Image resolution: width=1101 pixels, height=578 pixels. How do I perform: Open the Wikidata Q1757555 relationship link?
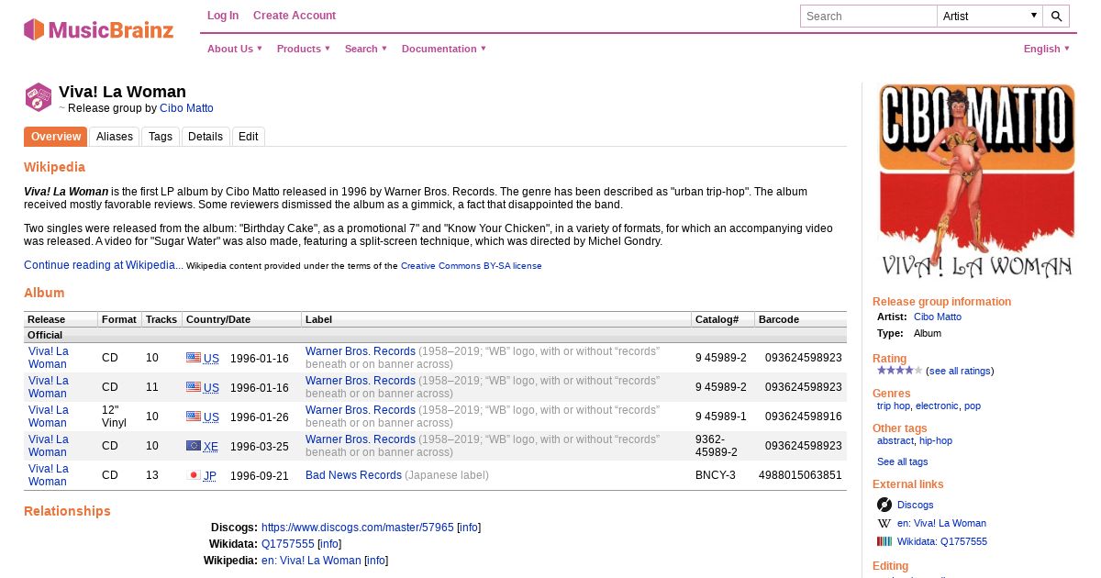(x=288, y=544)
